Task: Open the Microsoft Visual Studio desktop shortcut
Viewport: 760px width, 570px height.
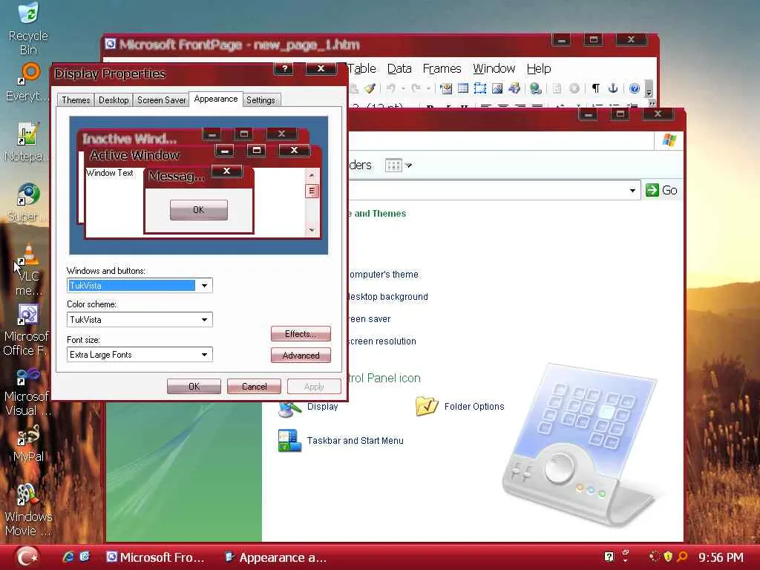Action: pyautogui.click(x=27, y=392)
